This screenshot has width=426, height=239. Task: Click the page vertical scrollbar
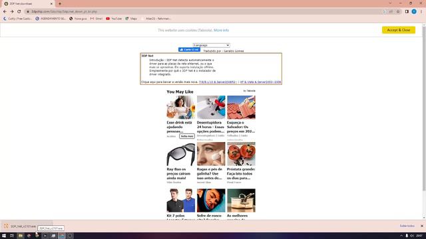[x=424, y=108]
